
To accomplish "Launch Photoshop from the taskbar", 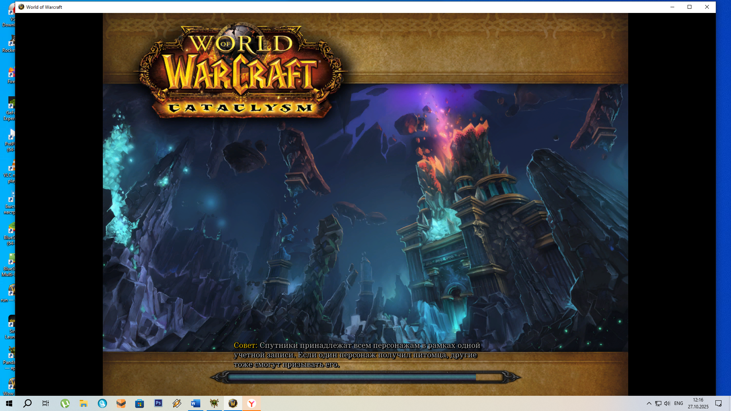I will click(x=158, y=403).
